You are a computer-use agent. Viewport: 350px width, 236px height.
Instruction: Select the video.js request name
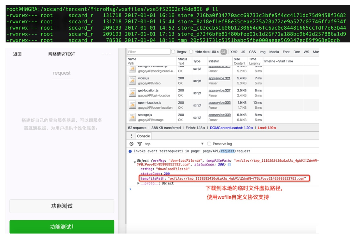143,78
